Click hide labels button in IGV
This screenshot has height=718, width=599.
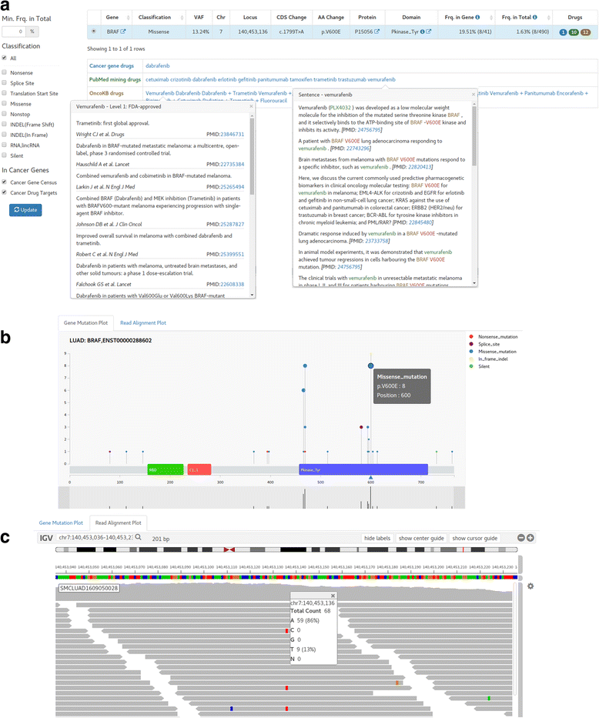(x=377, y=538)
